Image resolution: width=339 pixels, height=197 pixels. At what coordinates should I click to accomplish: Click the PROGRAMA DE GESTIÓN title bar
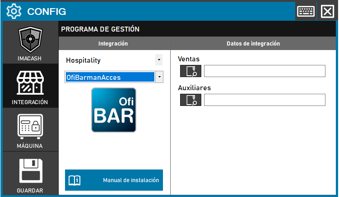pos(197,29)
